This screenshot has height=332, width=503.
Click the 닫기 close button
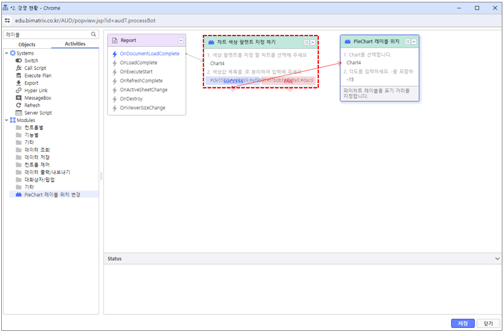pos(488,324)
